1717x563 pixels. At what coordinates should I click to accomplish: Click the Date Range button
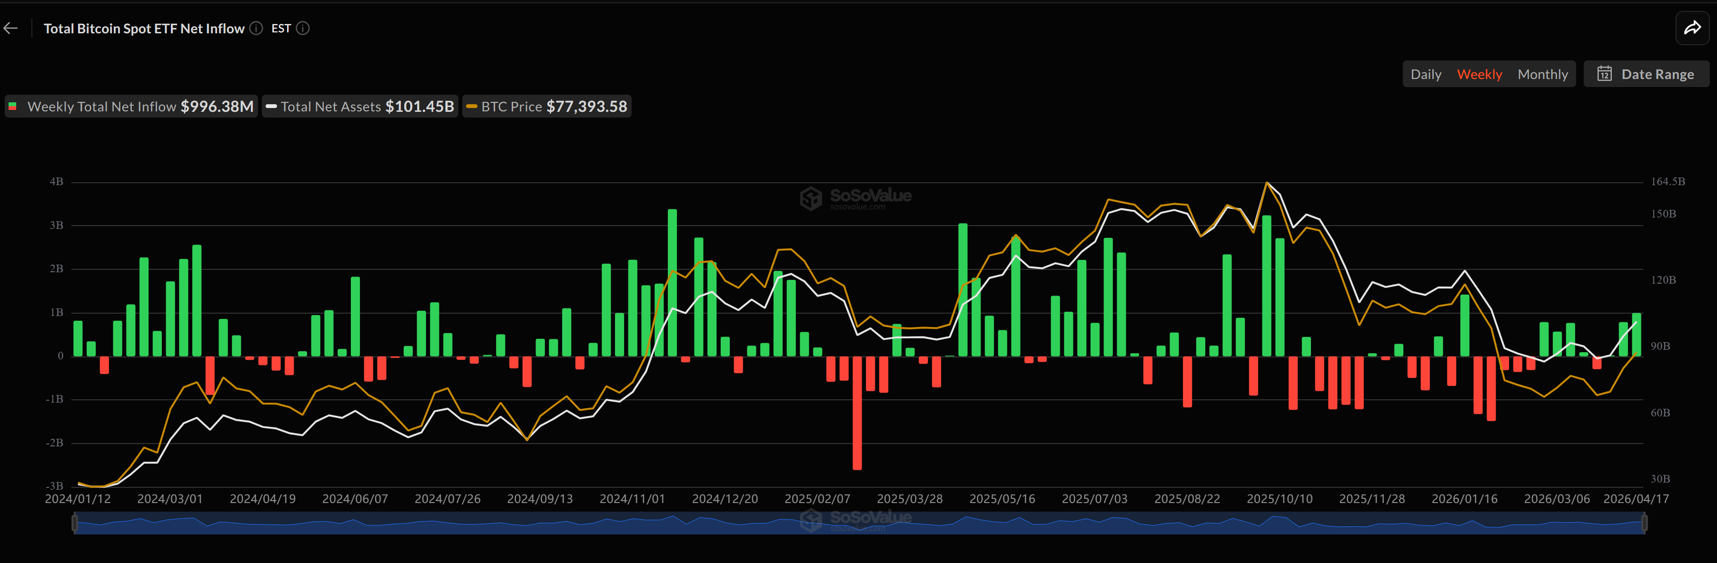(1647, 74)
